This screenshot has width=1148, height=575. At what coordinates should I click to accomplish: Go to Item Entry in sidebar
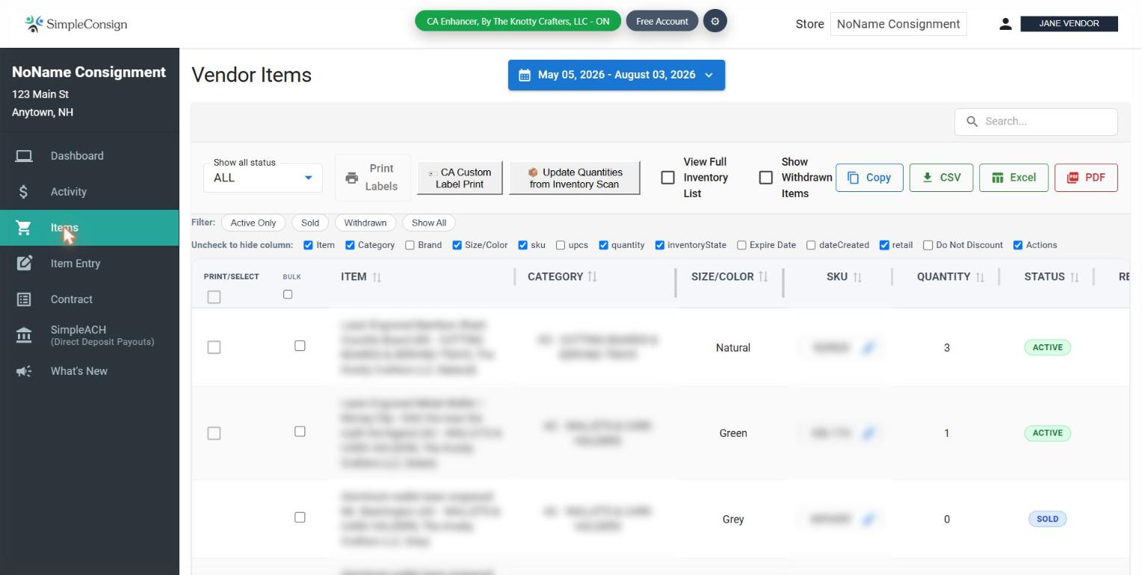pos(90,264)
